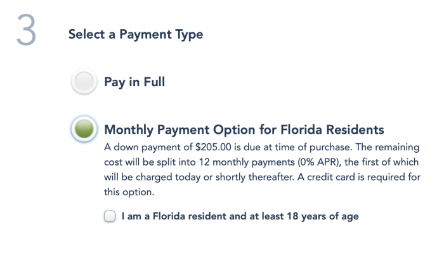Click the "Monthly Payment Option for Florida Residents" label
This screenshot has width=444, height=253.
click(244, 130)
